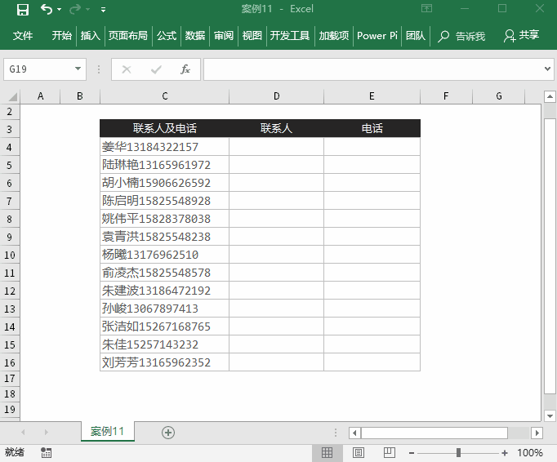
Task: Click the zoom out minus button
Action: [412, 453]
